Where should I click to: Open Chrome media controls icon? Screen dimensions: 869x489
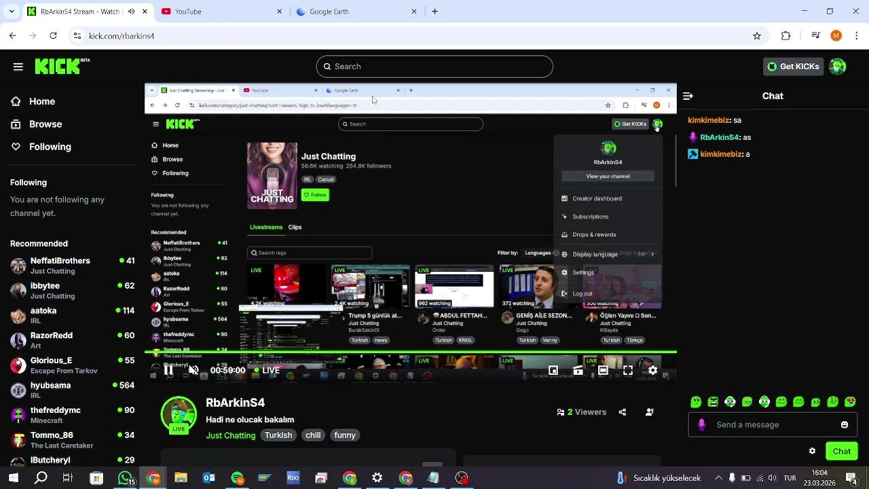click(816, 36)
